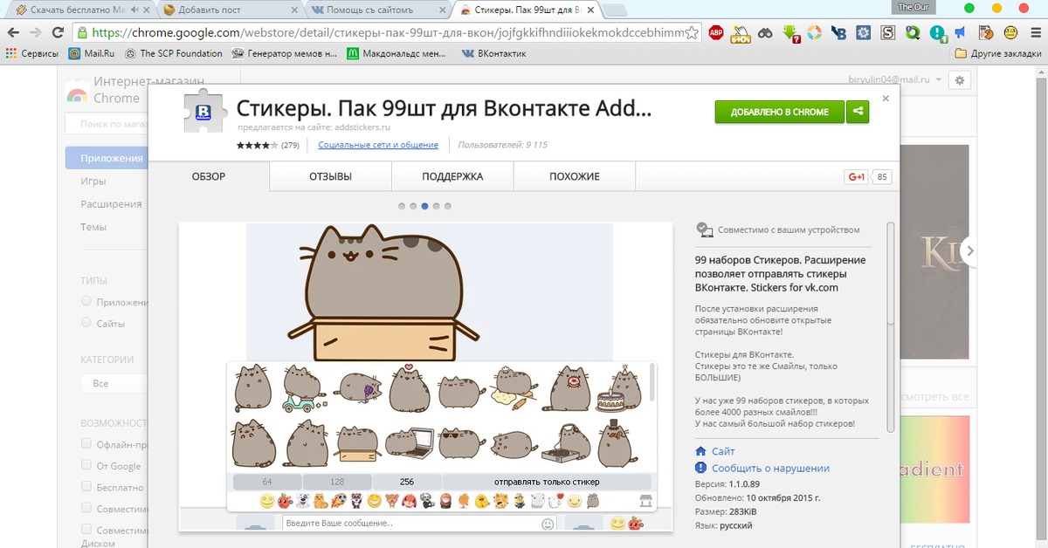
Task: Click the ДОБАВЛЕНО В CHROME button
Action: point(780,112)
